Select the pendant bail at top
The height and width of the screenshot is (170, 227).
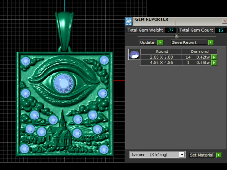64,32
